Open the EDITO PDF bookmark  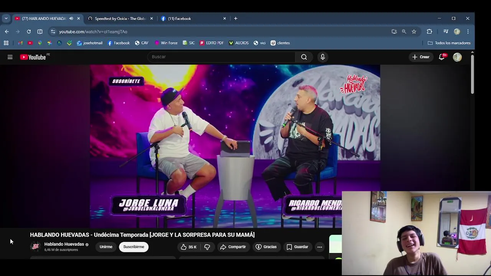pos(212,43)
